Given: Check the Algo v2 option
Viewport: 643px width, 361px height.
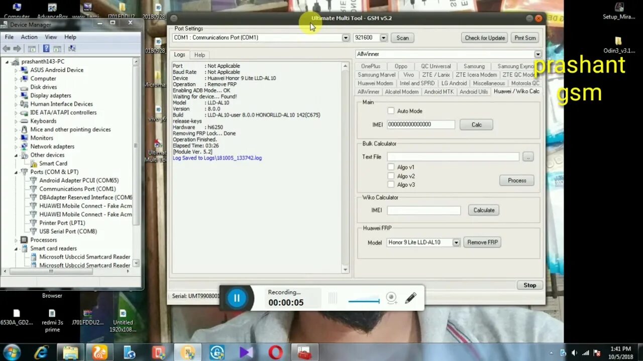Looking at the screenshot, I should click(x=391, y=176).
